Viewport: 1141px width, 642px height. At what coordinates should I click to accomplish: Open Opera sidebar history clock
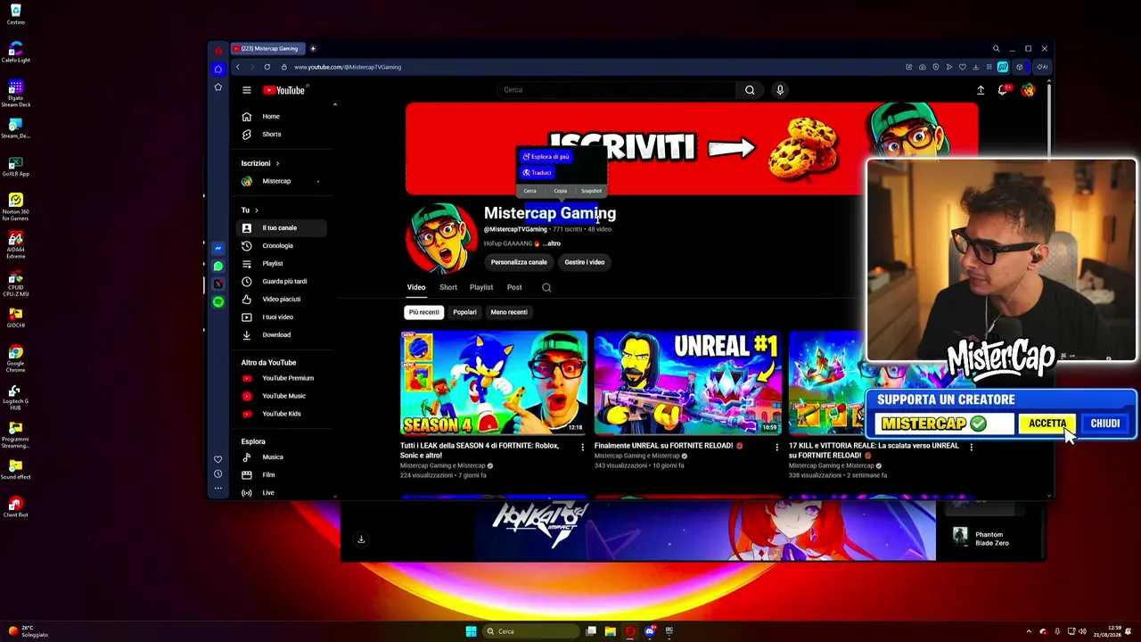pyautogui.click(x=218, y=473)
